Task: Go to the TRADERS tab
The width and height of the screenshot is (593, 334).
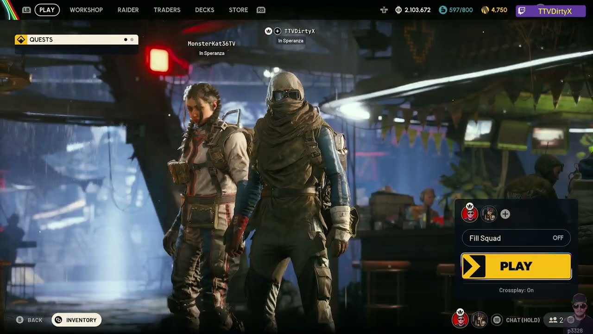Action: [x=167, y=10]
